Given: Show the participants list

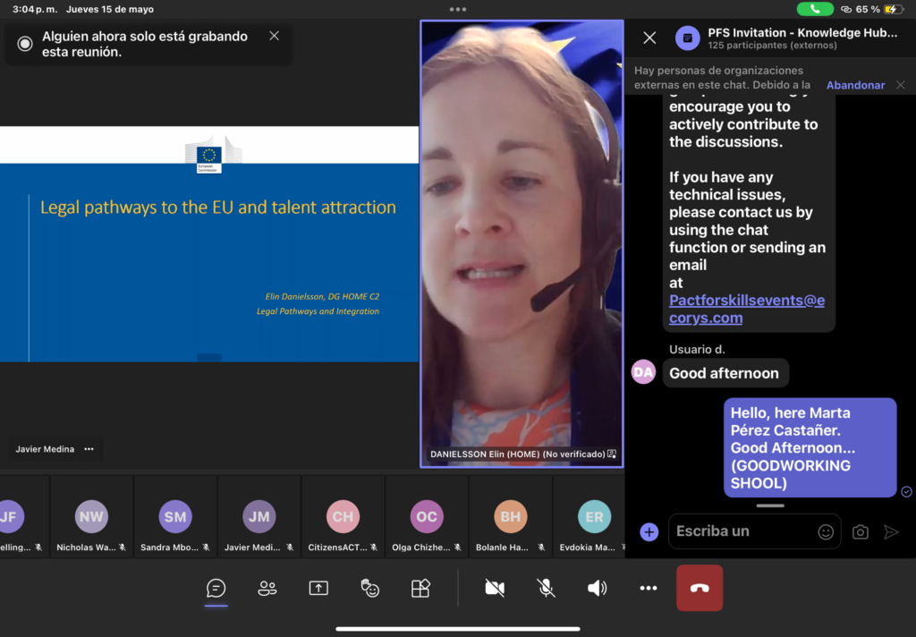Looking at the screenshot, I should 267,588.
